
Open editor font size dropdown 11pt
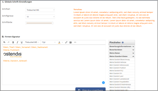coord(49,42)
